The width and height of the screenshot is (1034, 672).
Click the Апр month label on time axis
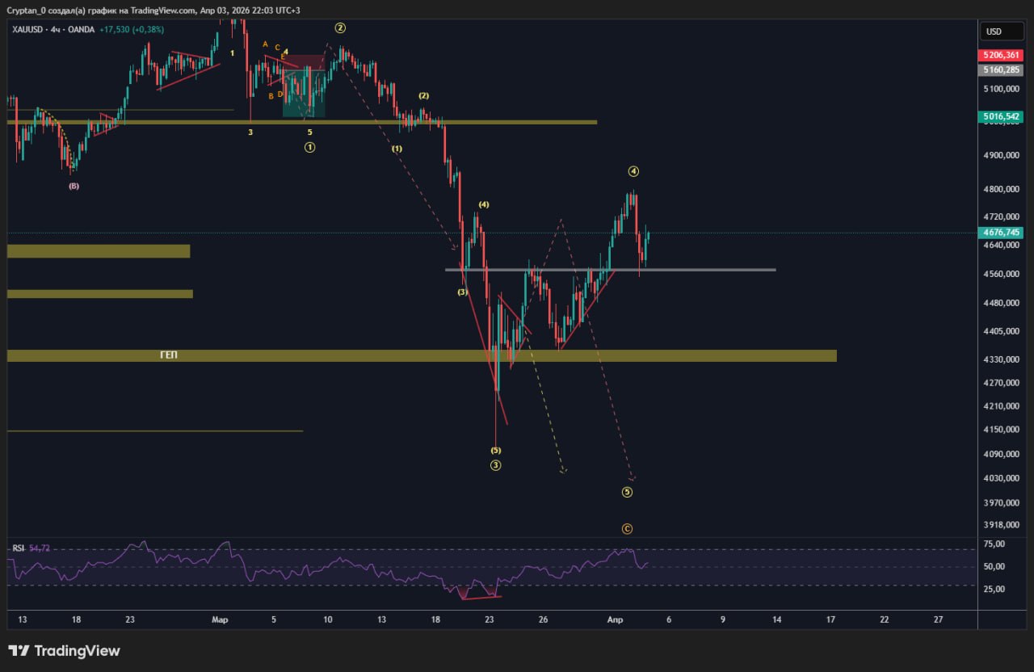tap(615, 620)
